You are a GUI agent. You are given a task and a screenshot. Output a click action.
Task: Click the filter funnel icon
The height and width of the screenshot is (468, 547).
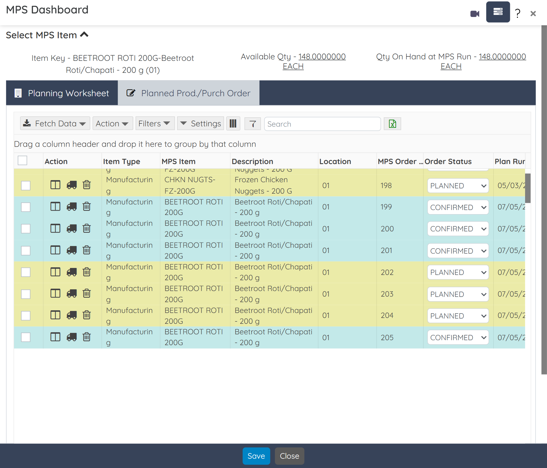coord(252,124)
